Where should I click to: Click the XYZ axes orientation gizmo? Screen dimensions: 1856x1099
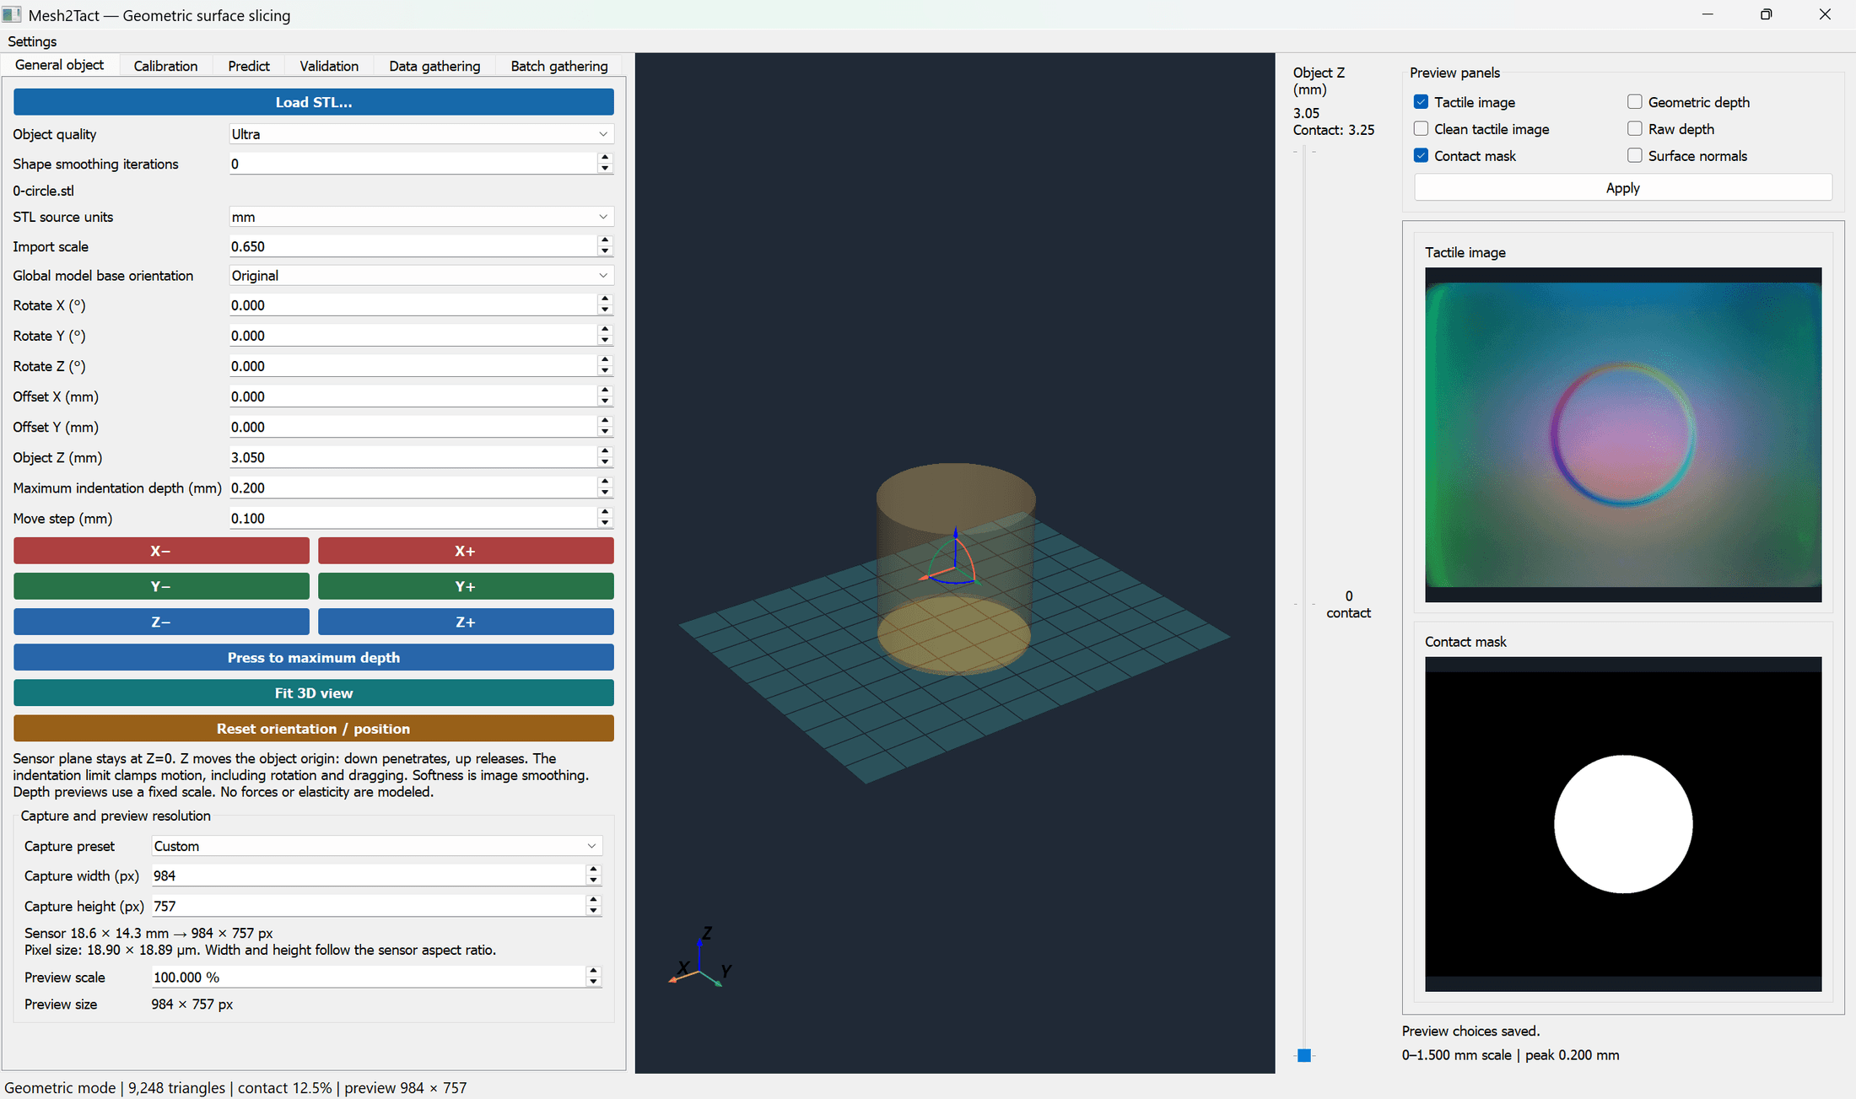[701, 956]
